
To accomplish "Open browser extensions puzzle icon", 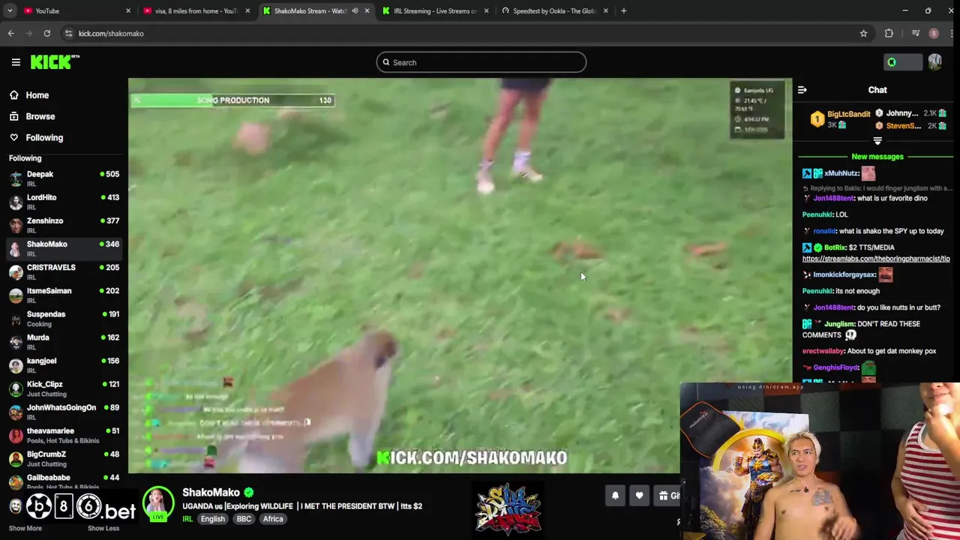I will (x=889, y=33).
